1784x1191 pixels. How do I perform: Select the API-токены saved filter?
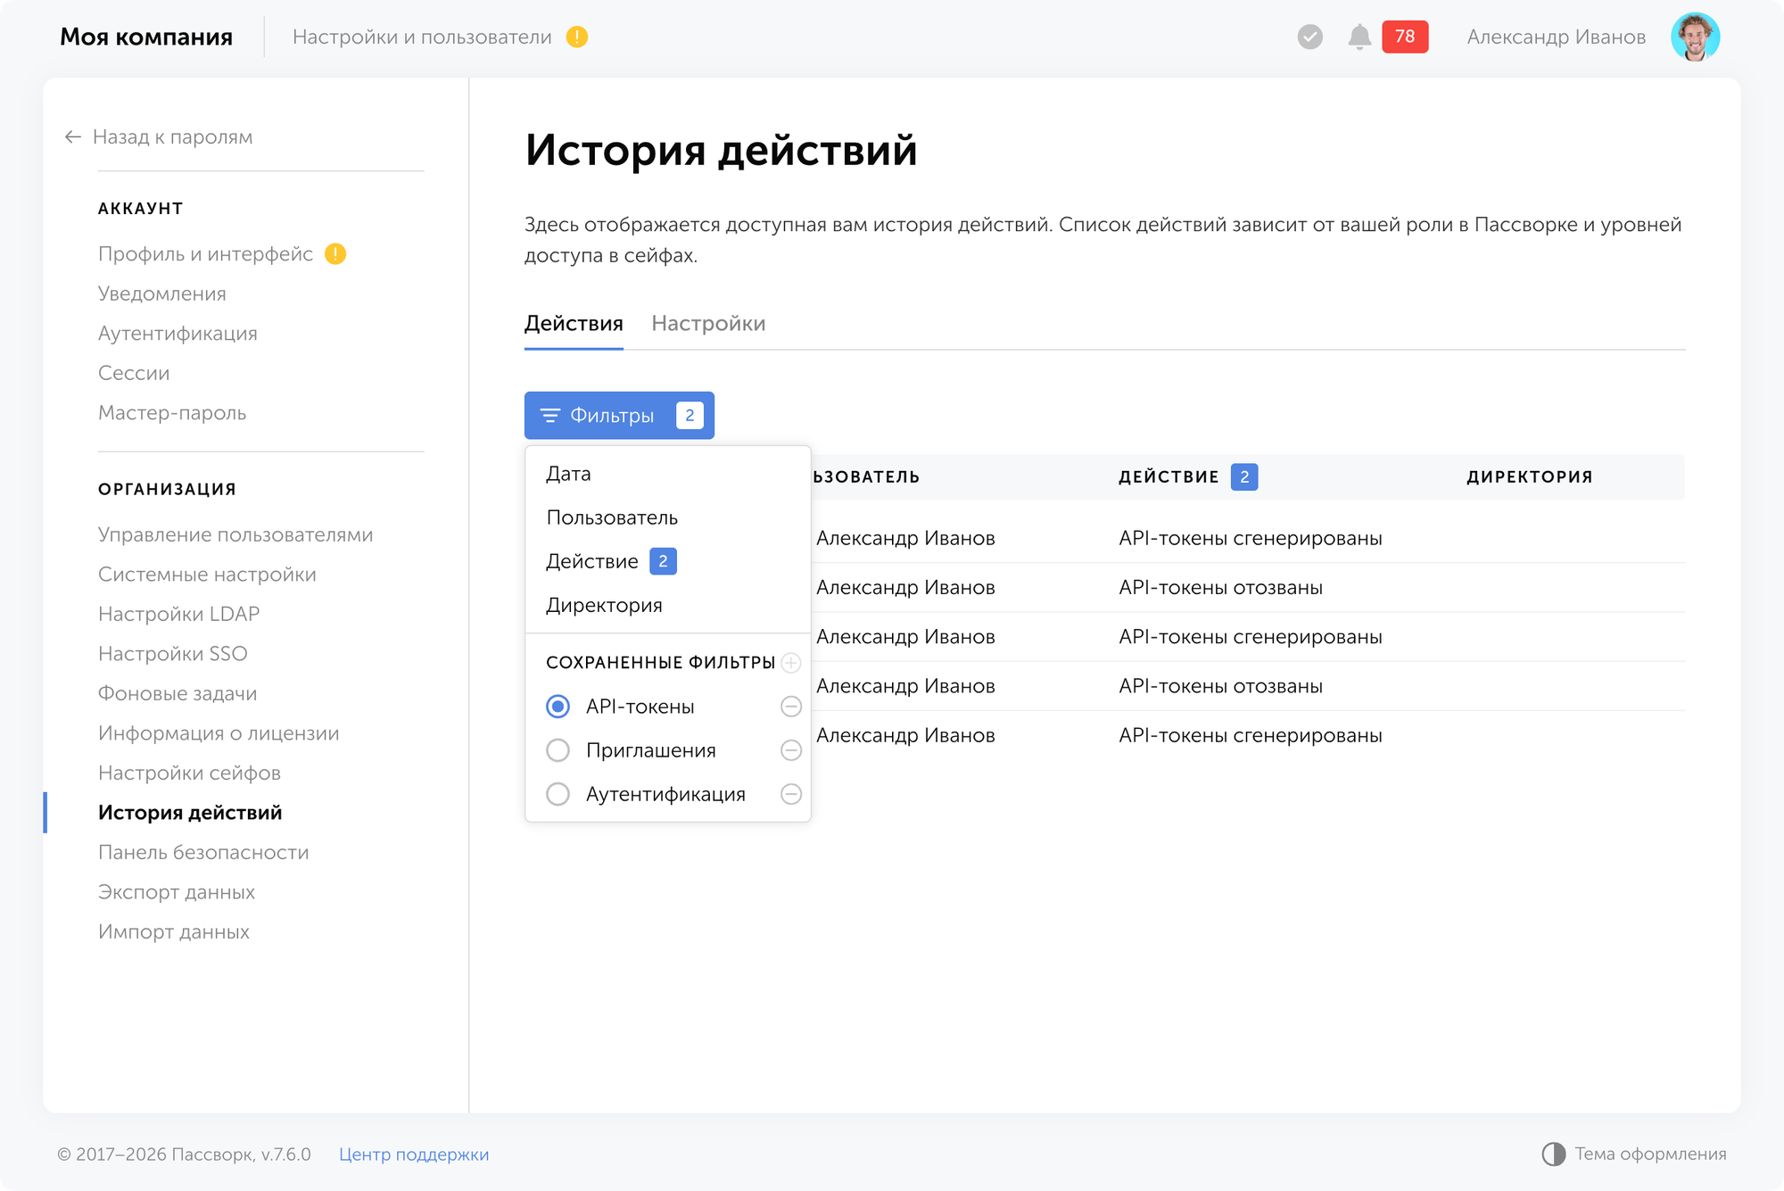(557, 706)
